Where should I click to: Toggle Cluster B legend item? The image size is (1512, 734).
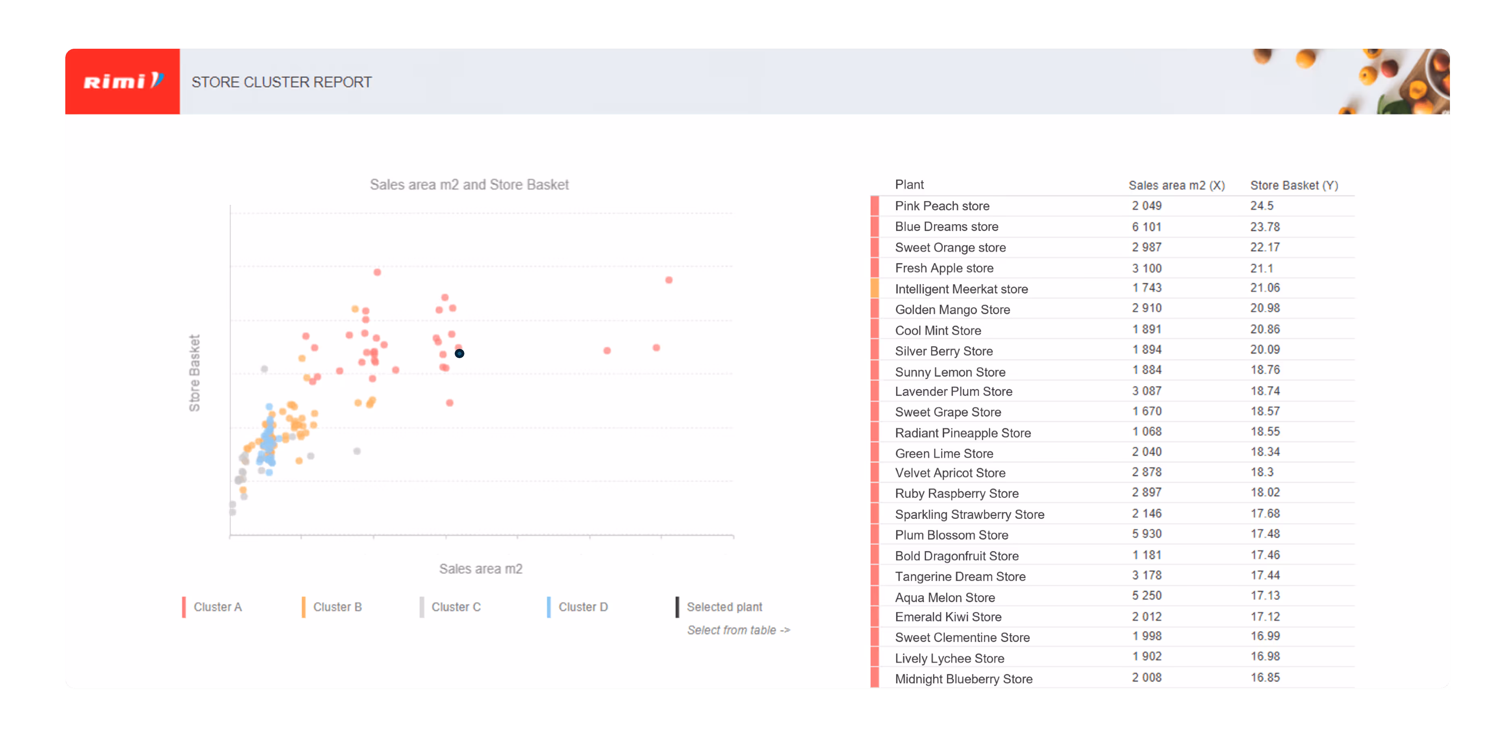point(337,607)
